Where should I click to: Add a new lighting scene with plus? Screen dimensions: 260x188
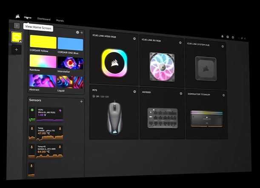82,33
